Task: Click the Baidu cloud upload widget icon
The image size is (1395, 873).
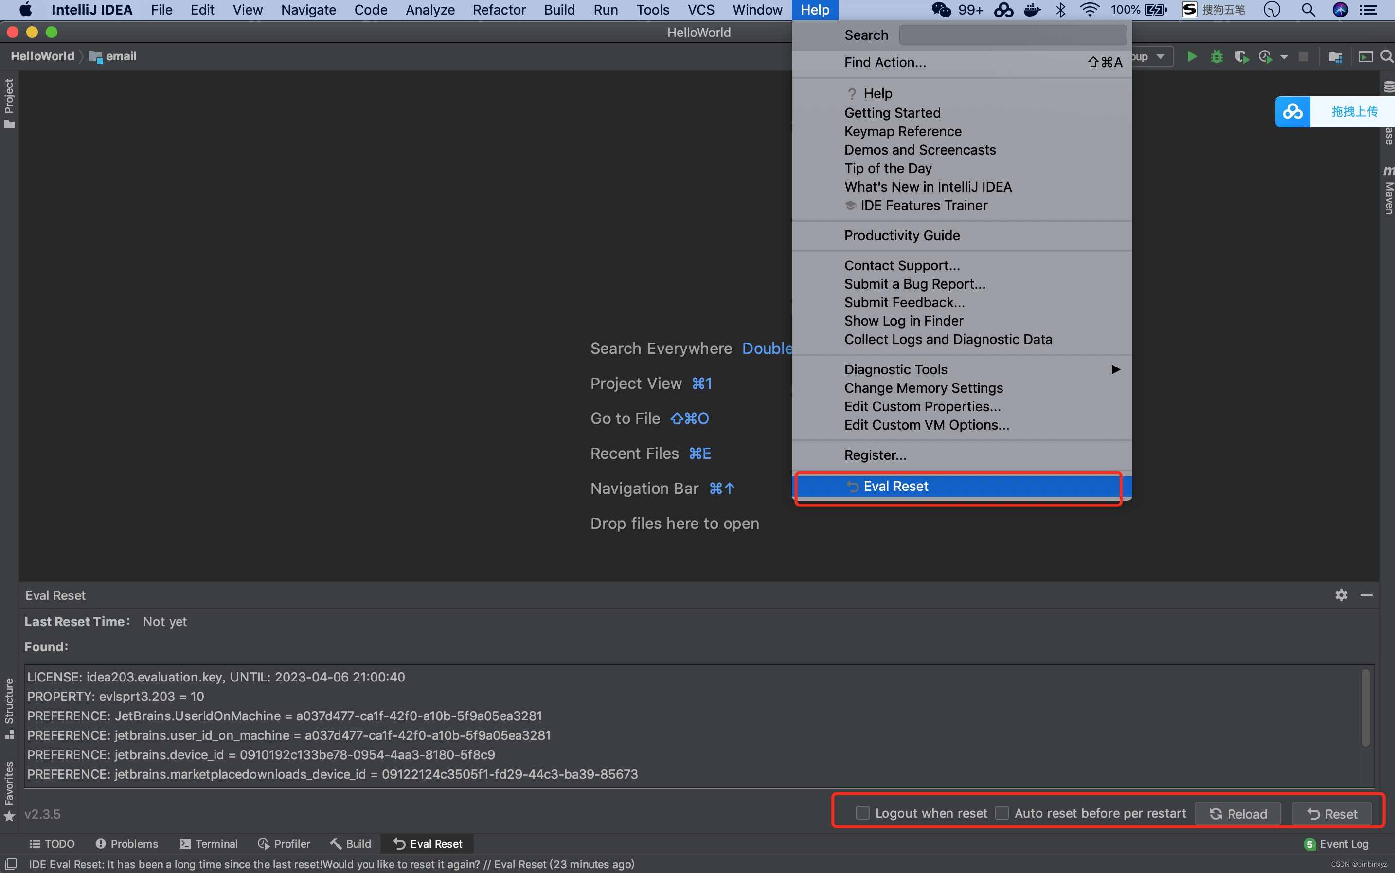Action: click(x=1293, y=111)
